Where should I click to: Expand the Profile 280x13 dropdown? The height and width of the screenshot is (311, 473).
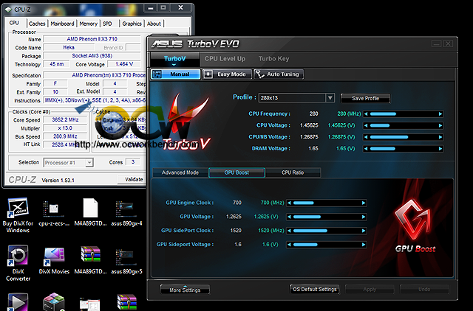pyautogui.click(x=330, y=98)
